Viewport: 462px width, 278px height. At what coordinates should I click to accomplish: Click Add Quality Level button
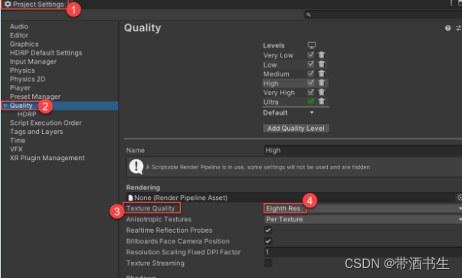point(296,129)
